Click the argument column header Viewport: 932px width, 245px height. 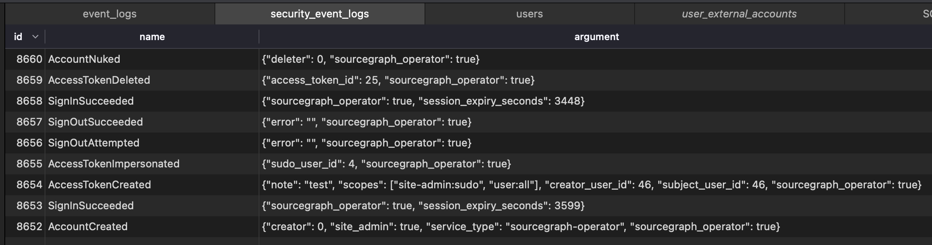596,37
